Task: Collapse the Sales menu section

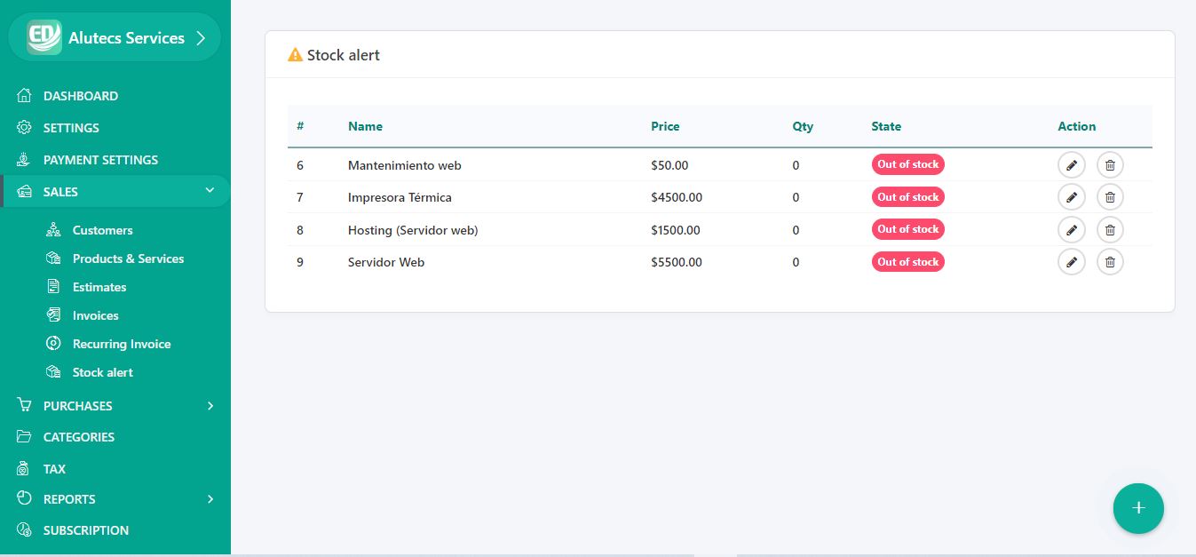Action: pos(210,191)
